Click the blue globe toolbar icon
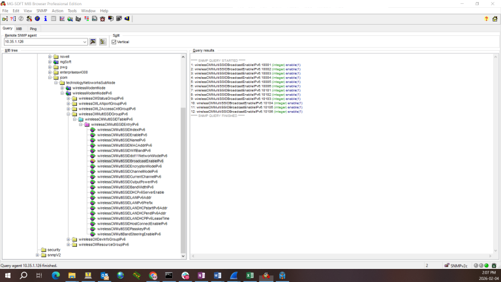 click(x=37, y=19)
